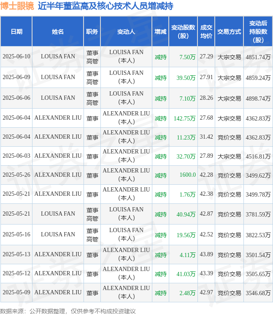Click the share change value 11.23万
This screenshot has height=315, width=273.
[186, 137]
